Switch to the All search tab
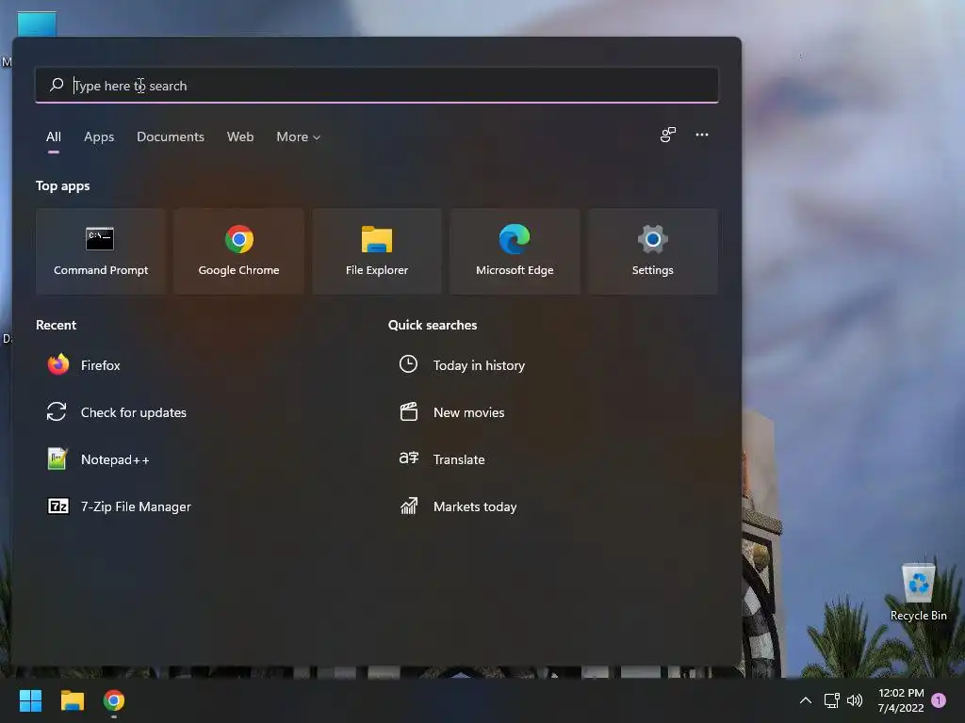The width and height of the screenshot is (965, 723). [x=54, y=137]
